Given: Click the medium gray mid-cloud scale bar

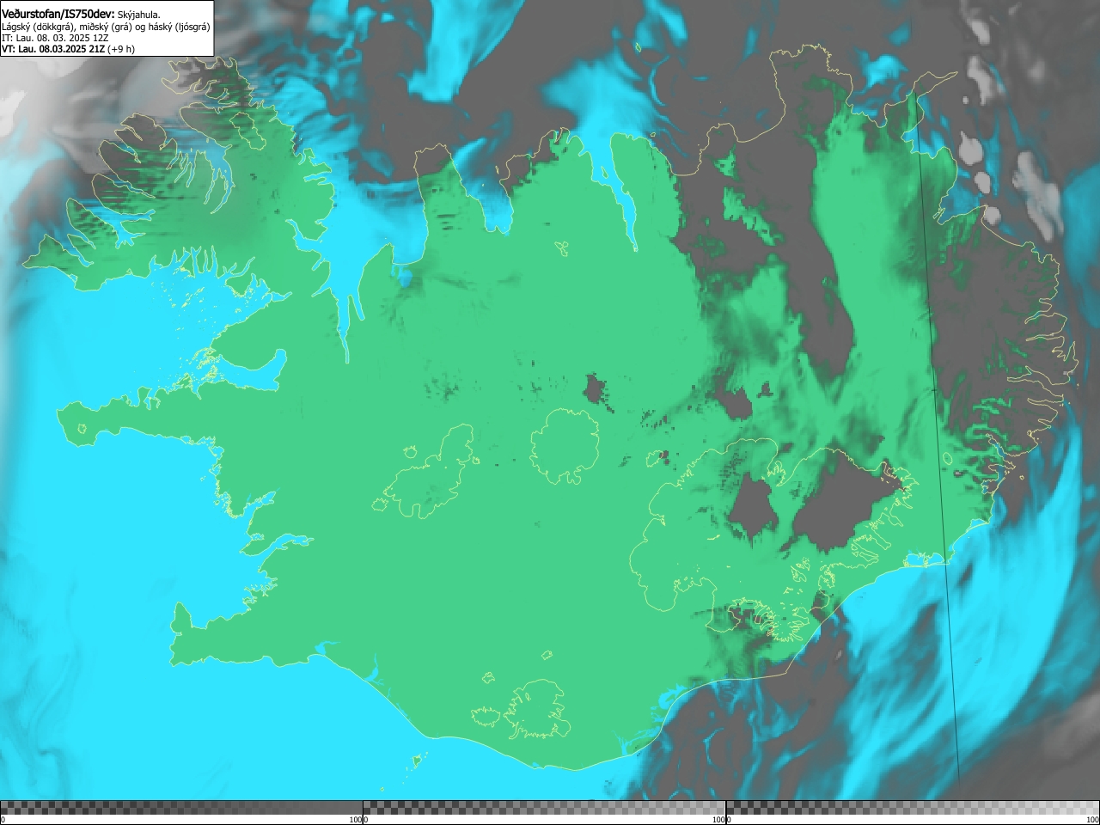Looking at the screenshot, I should click(x=544, y=808).
